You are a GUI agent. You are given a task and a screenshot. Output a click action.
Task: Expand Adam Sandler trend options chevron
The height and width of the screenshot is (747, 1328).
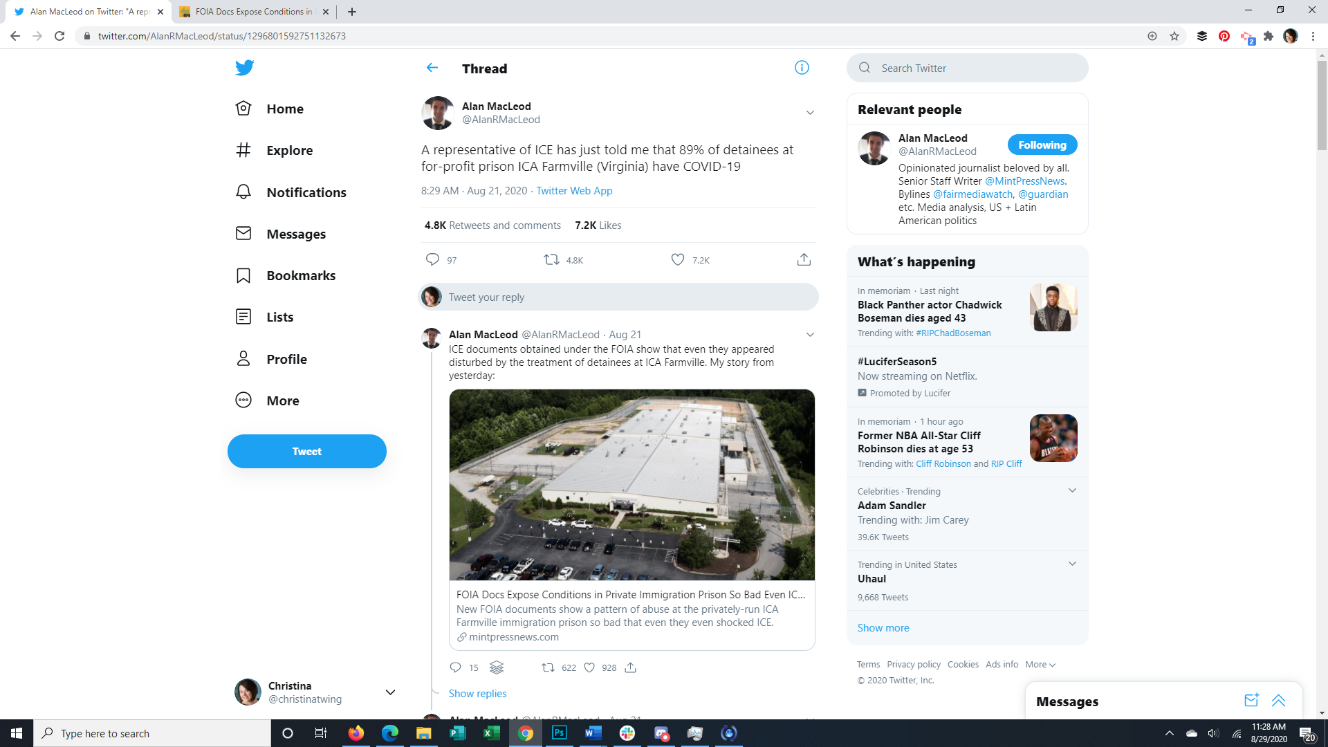1072,490
